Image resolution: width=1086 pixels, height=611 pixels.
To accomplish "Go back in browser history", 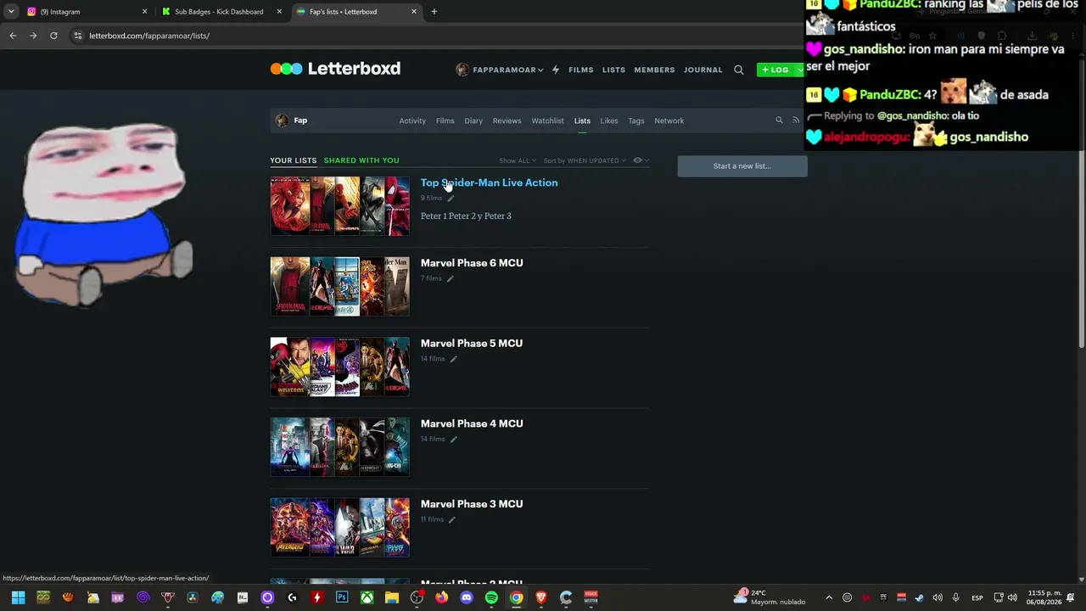I will tap(13, 36).
